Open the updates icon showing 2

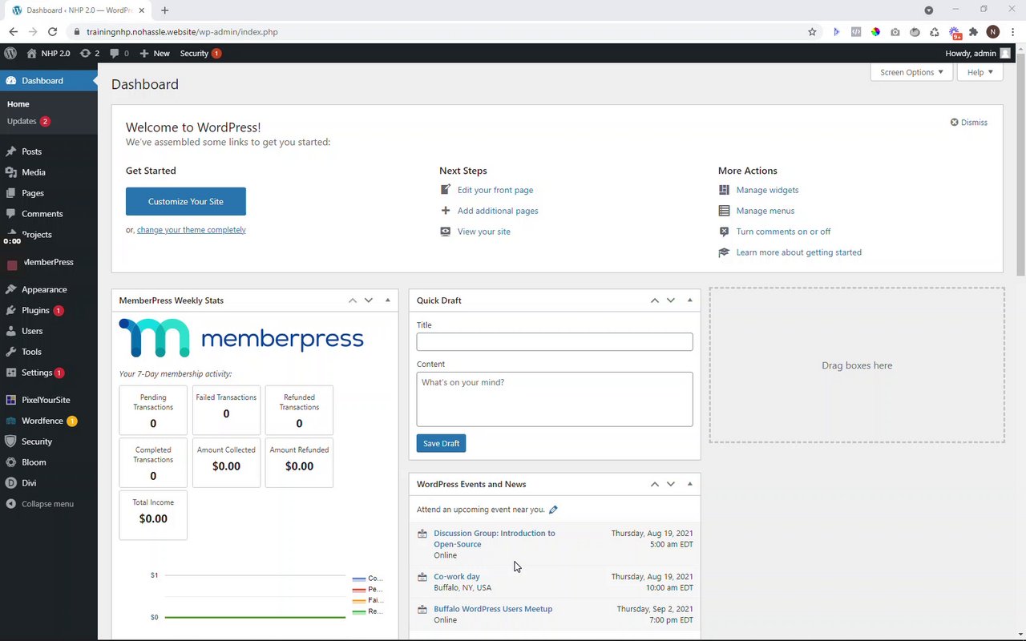pyautogui.click(x=90, y=53)
